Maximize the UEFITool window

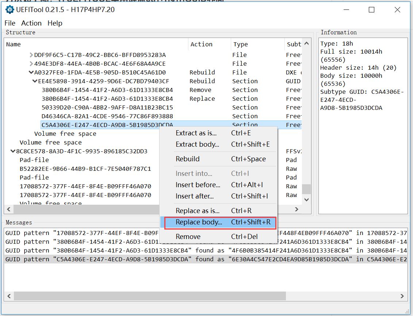pos(371,10)
